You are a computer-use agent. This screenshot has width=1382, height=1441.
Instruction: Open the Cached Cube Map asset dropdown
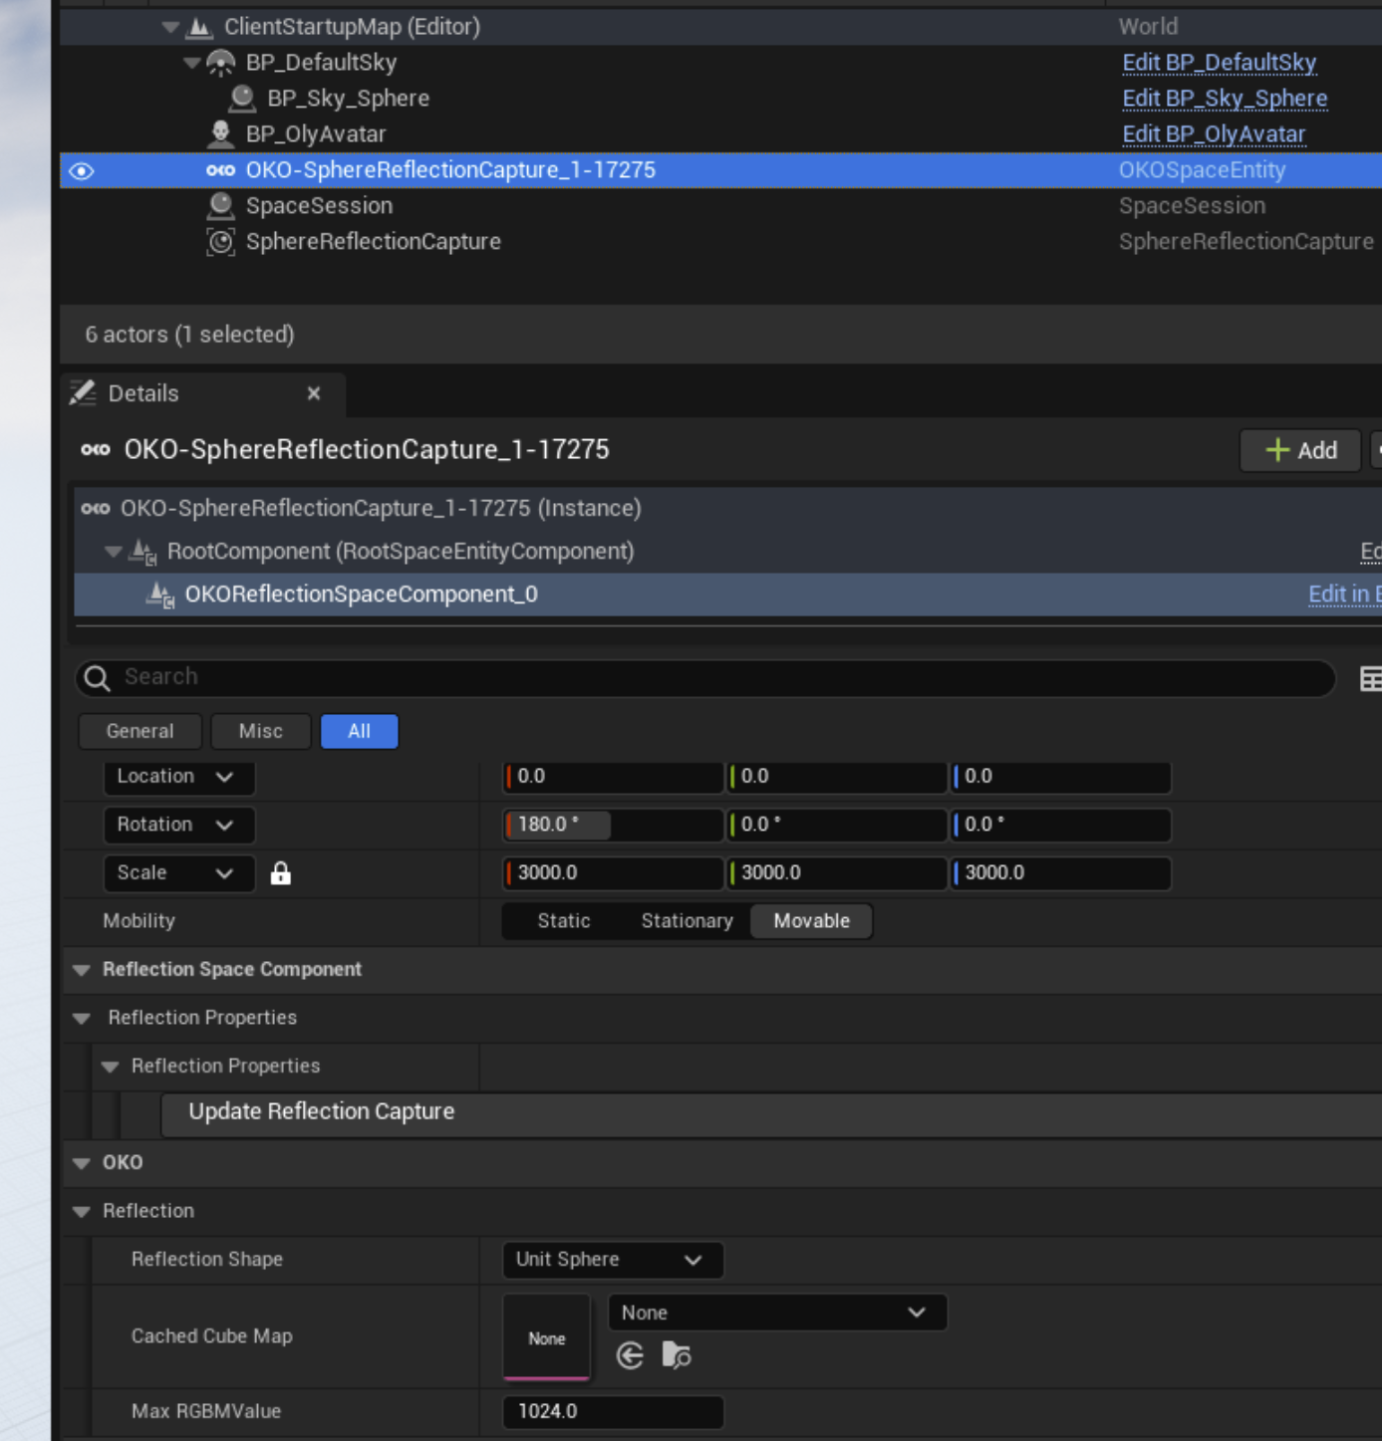[776, 1313]
